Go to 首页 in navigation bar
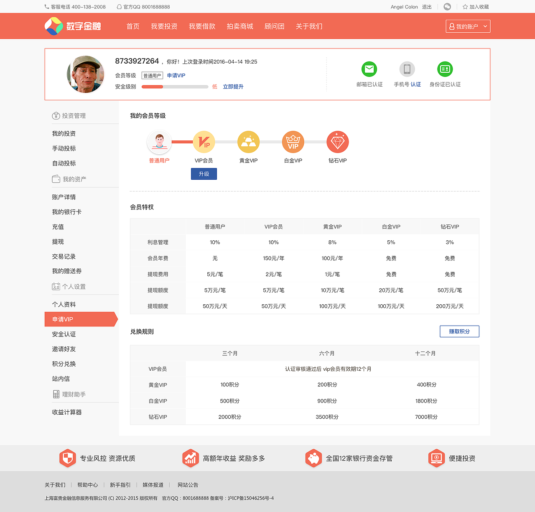This screenshot has height=512, width=535. click(133, 26)
